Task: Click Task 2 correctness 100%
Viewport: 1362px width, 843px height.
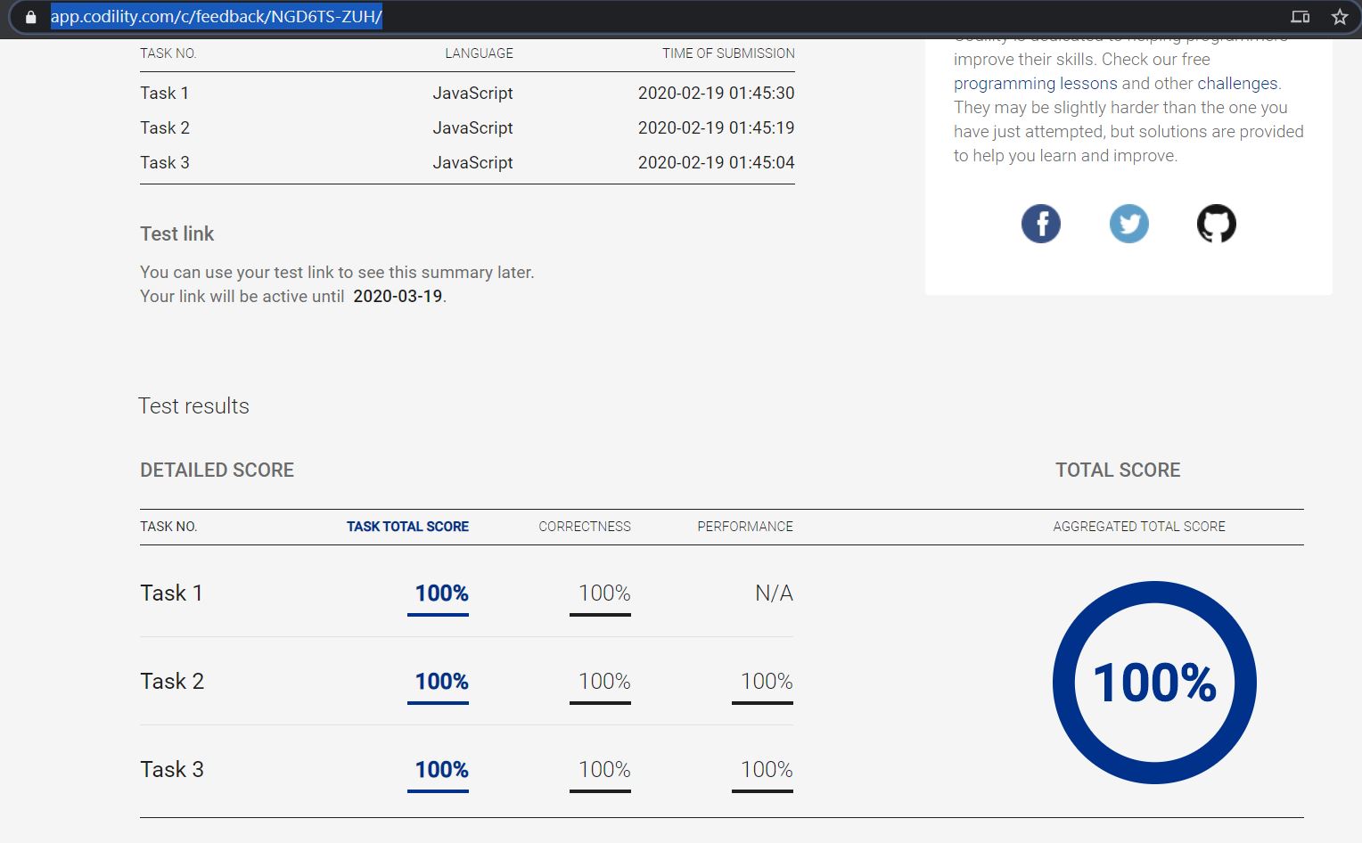Action: point(604,682)
